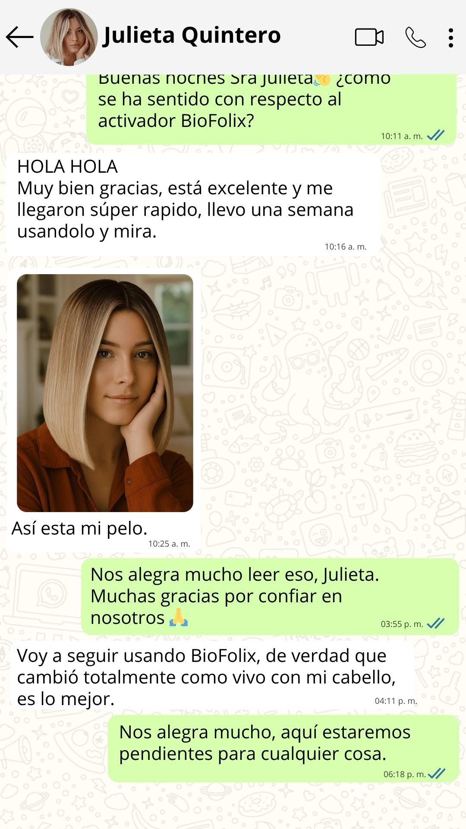Start a video call with Julieta
The image size is (466, 829).
[x=369, y=37]
